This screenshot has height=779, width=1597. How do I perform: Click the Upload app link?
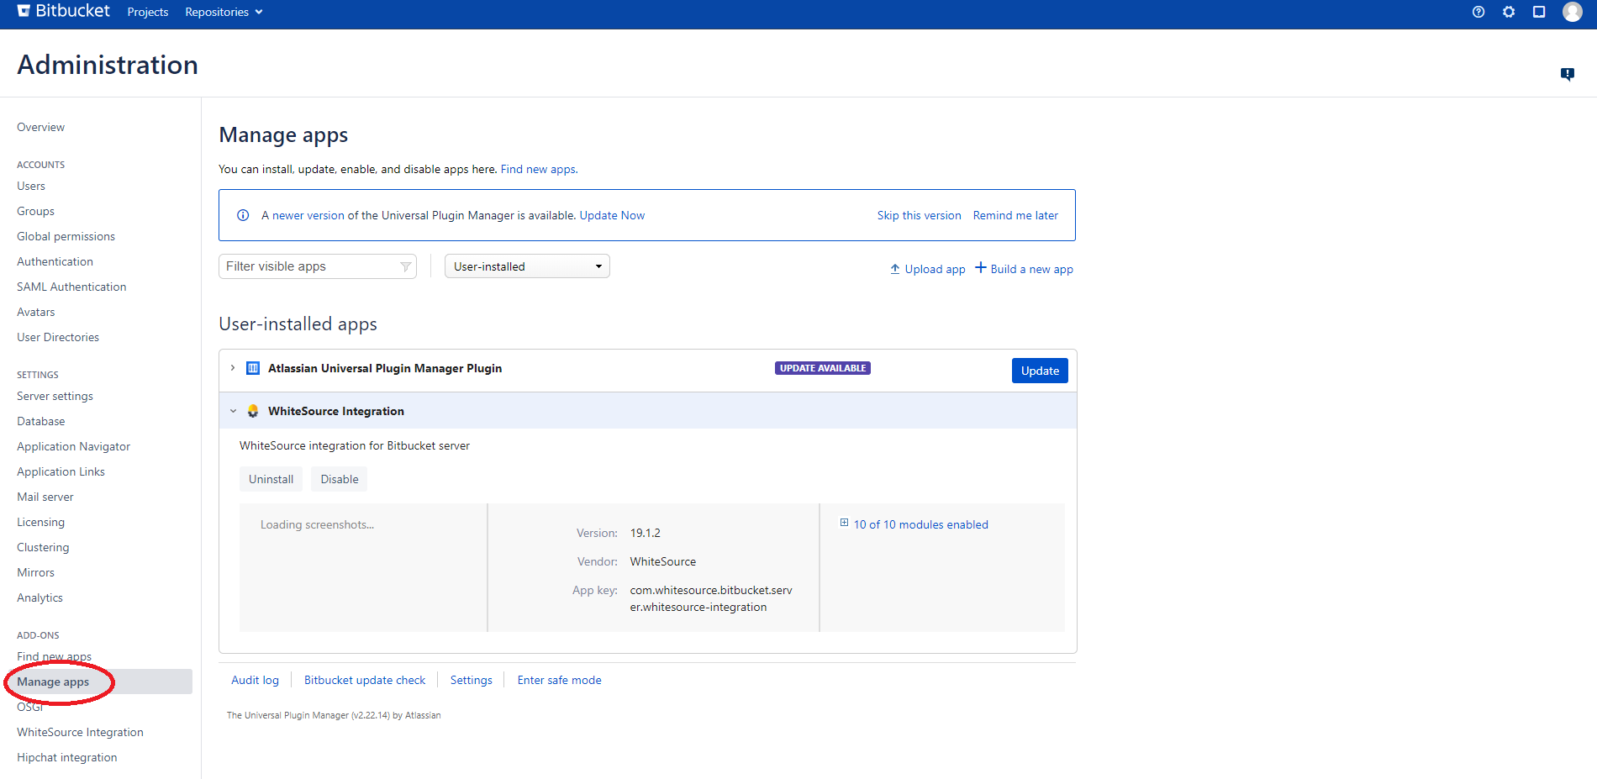(x=928, y=269)
